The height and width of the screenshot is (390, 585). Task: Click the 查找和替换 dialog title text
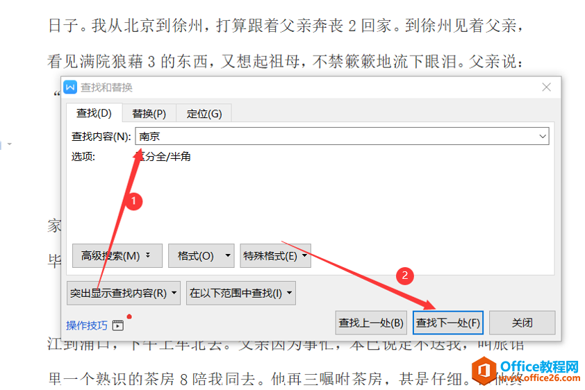106,87
